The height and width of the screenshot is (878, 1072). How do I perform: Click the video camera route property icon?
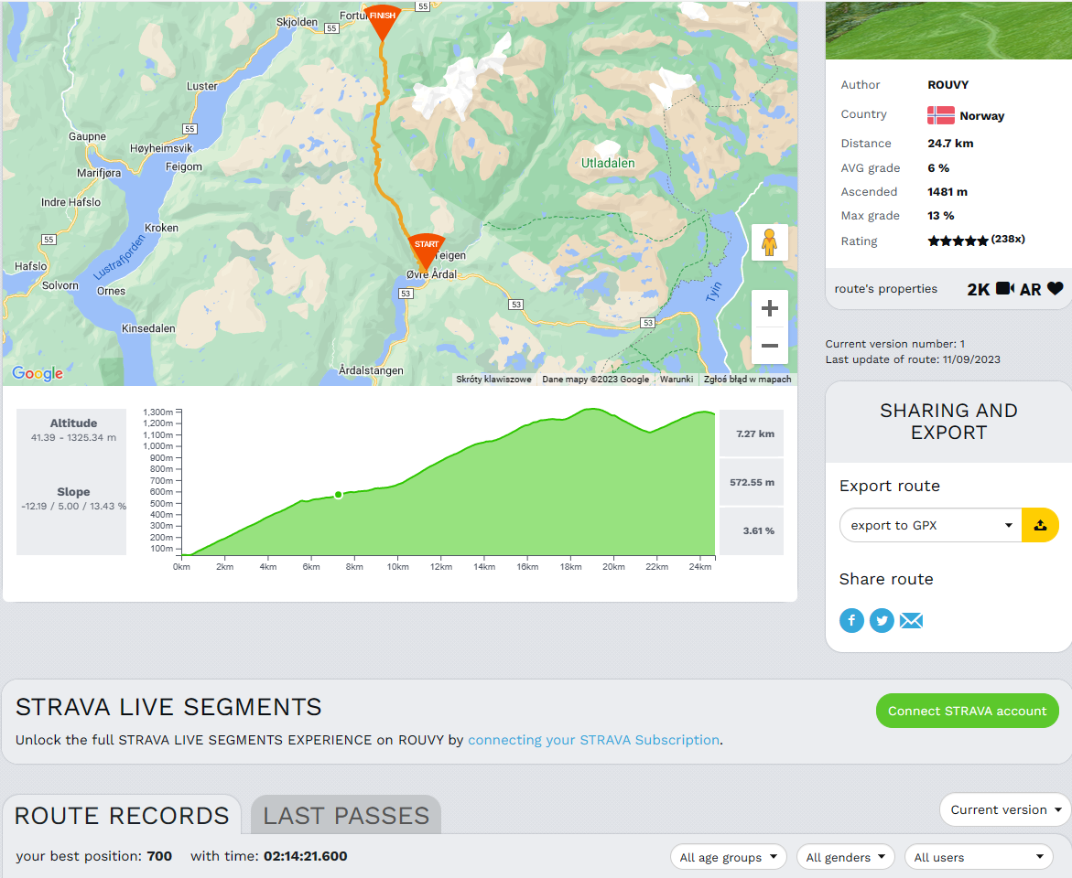(1004, 289)
